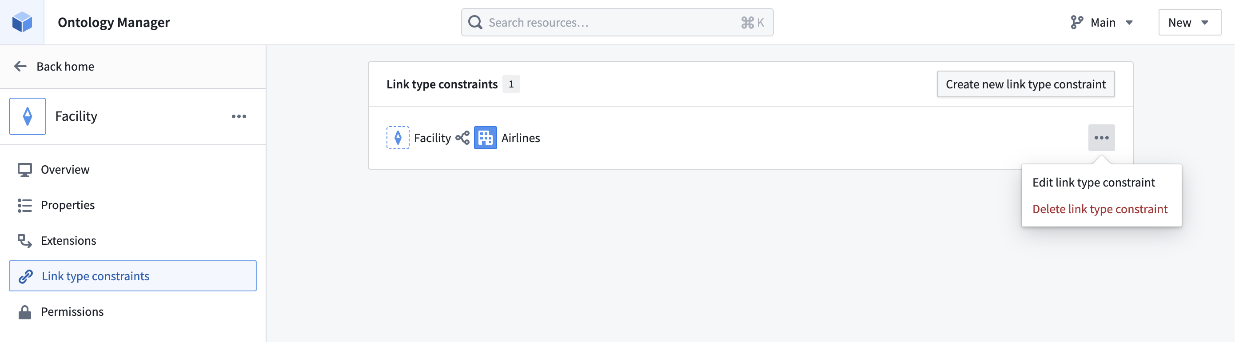Image resolution: width=1235 pixels, height=342 pixels.
Task: Open the Main branch dropdown
Action: click(1102, 22)
